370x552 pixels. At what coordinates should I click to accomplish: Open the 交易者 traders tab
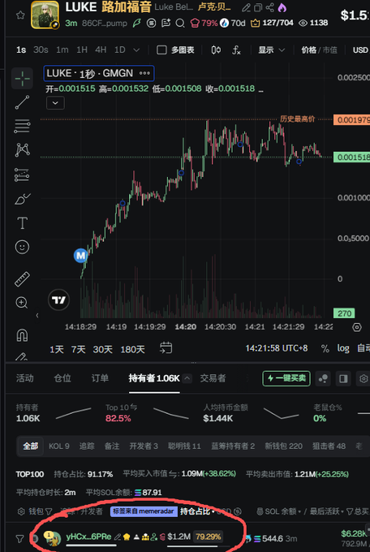(x=213, y=378)
